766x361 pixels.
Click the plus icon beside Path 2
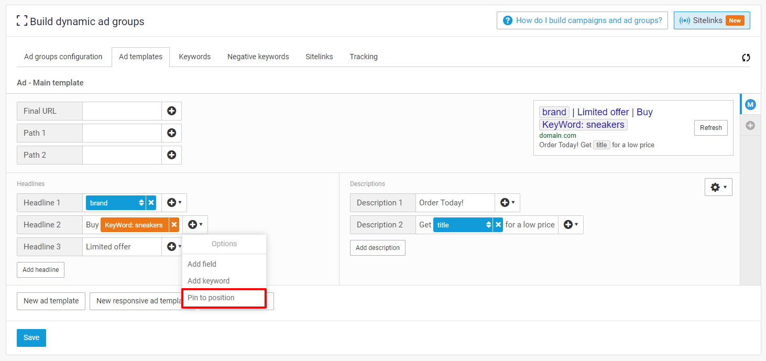(171, 155)
